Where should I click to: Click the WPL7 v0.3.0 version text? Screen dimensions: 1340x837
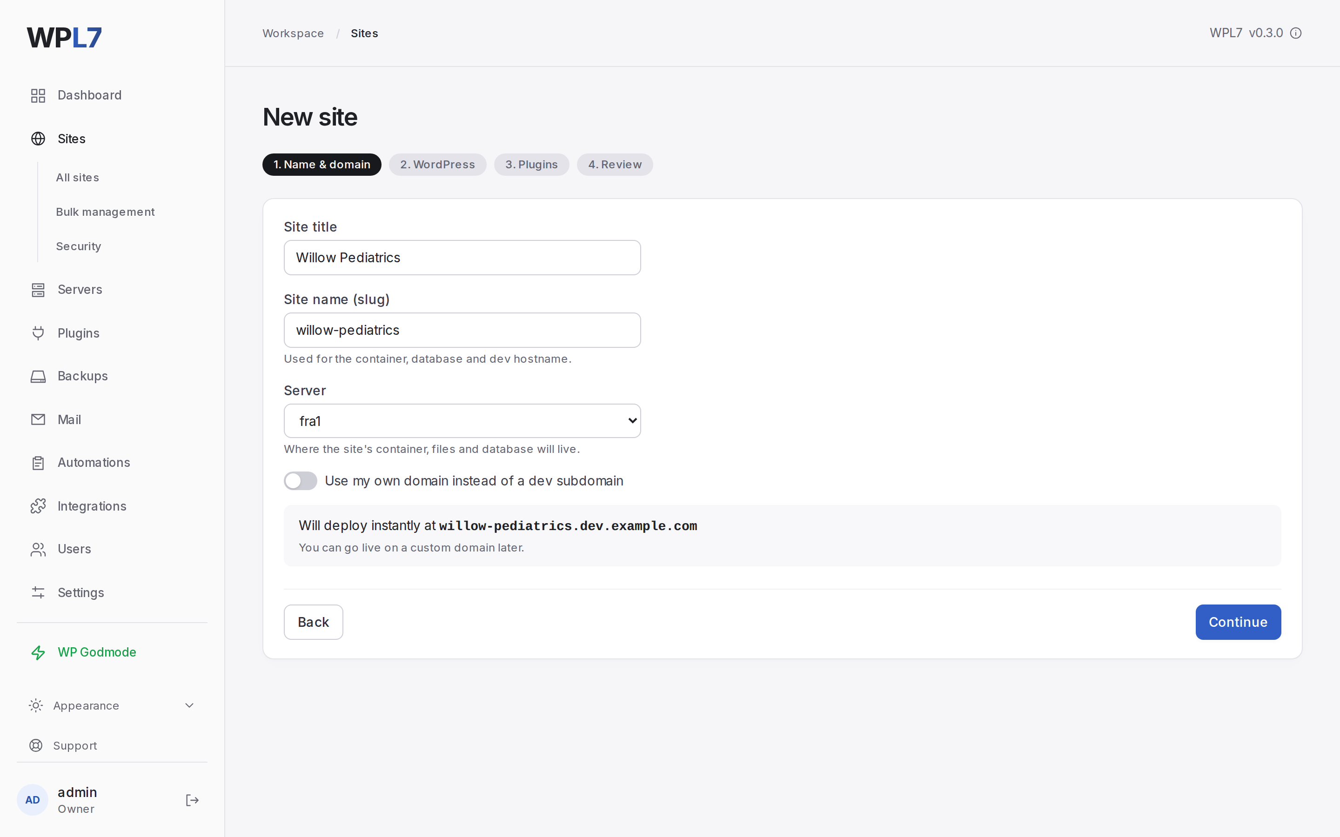(x=1246, y=33)
